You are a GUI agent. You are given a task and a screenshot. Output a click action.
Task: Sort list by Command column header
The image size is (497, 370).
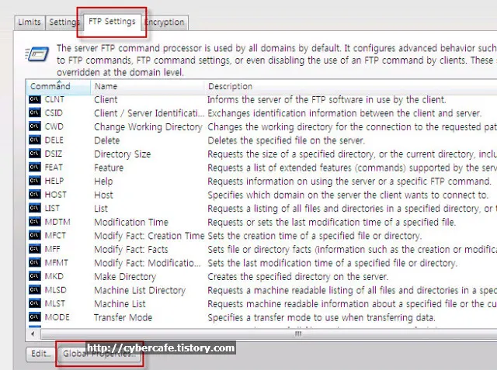click(x=50, y=86)
